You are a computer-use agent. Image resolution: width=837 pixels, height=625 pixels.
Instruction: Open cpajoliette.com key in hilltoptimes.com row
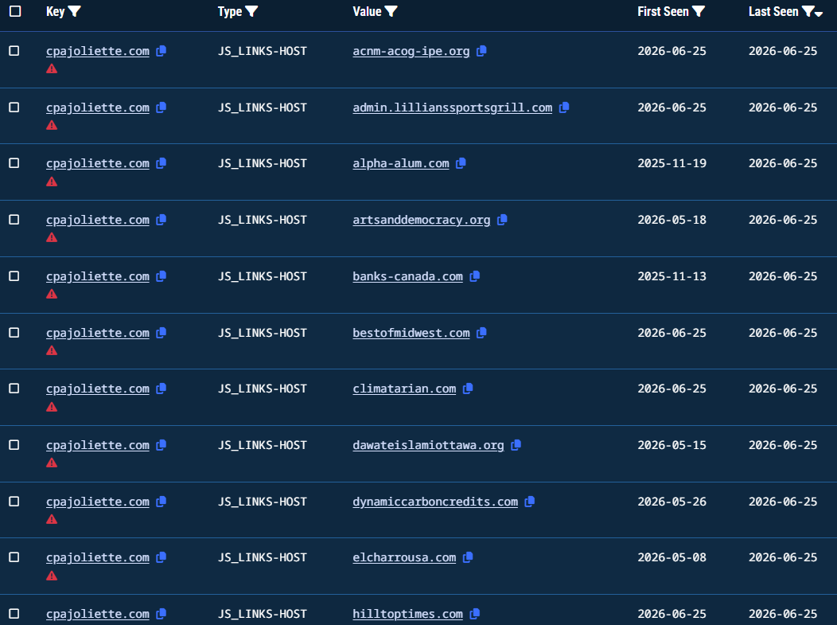[98, 615]
